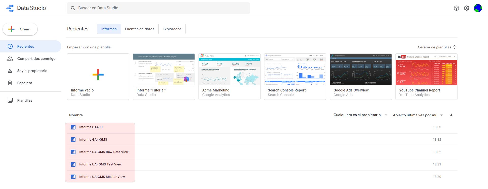
Task: Open the user account avatar
Action: point(478,8)
